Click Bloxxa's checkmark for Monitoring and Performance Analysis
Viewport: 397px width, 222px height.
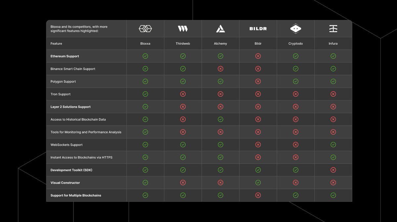click(145, 132)
